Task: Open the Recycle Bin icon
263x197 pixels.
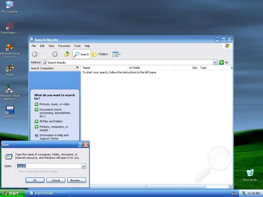Action: [x=250, y=175]
